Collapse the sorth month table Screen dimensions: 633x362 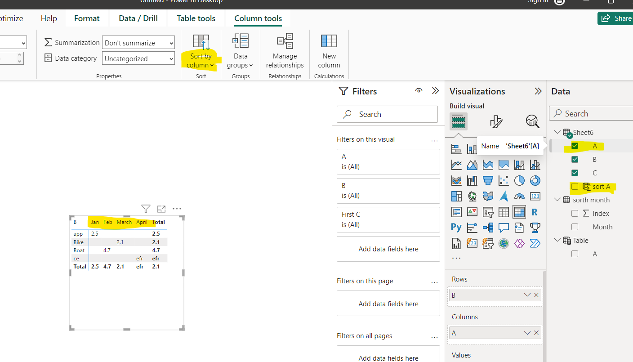tap(557, 199)
